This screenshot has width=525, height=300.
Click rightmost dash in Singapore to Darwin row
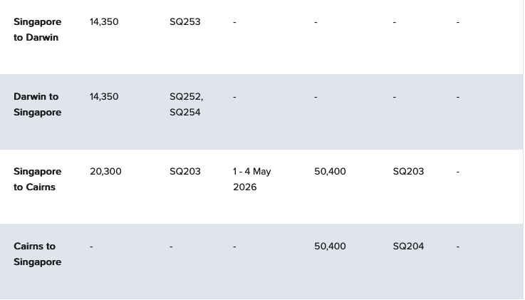[x=458, y=22]
